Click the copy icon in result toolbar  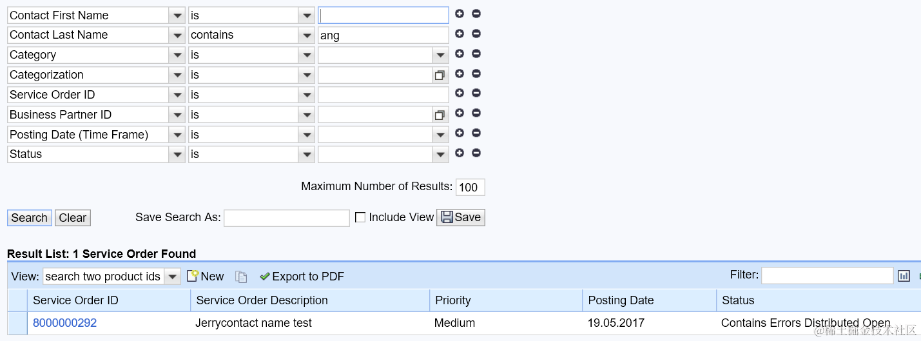pos(241,277)
